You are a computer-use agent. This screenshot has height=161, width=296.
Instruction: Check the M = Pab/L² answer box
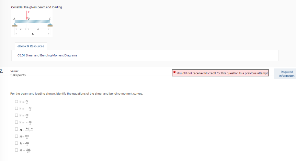coord(16,150)
